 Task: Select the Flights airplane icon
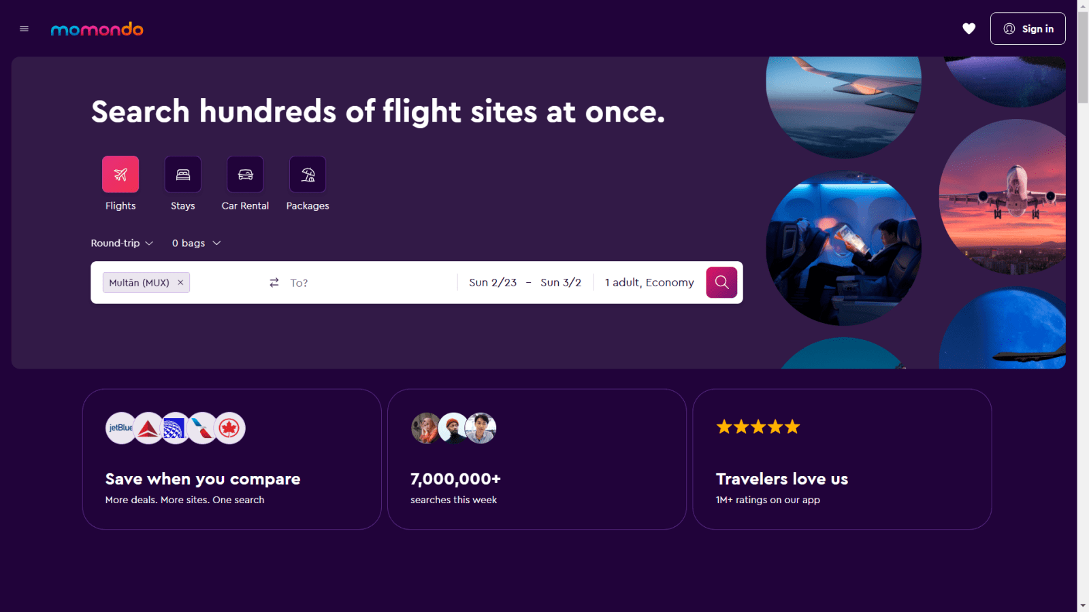[x=120, y=175]
